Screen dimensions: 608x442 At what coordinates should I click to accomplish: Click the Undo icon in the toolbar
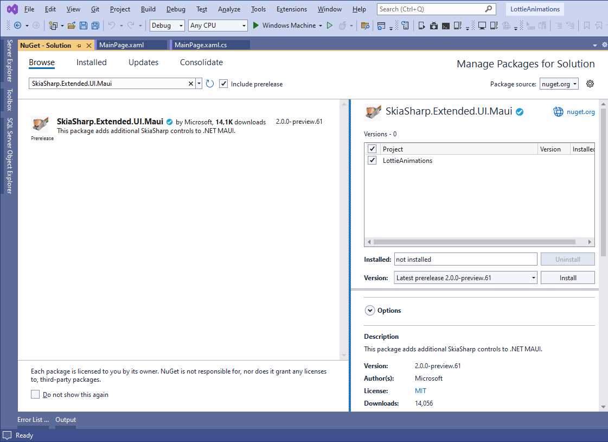click(112, 25)
